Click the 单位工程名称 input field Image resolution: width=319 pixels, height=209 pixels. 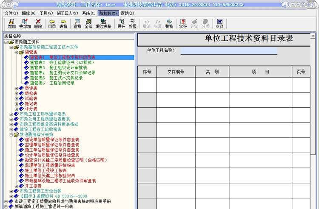(x=229, y=51)
